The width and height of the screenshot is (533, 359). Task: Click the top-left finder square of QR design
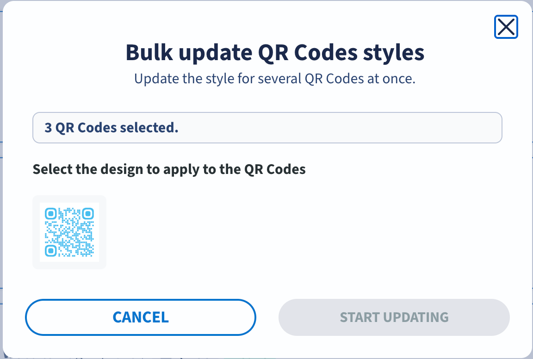pos(50,213)
